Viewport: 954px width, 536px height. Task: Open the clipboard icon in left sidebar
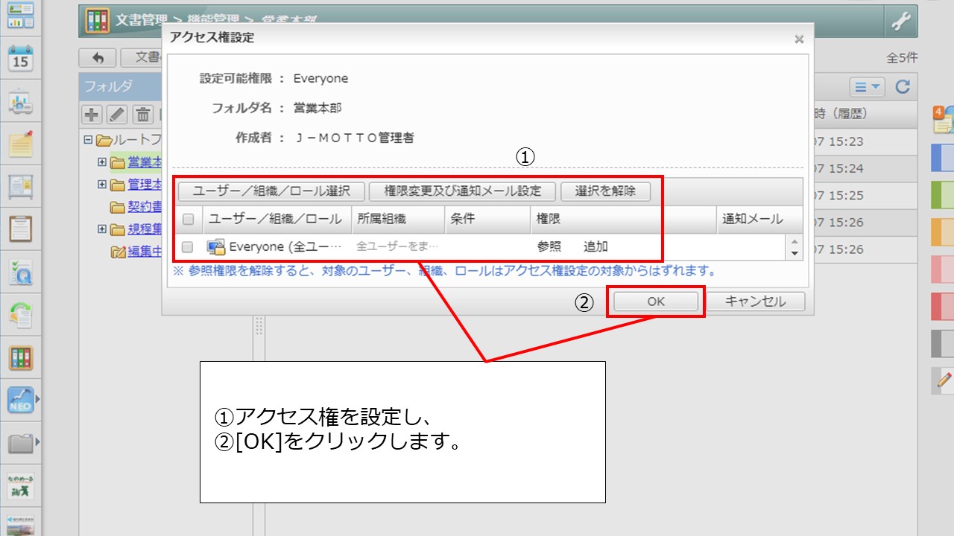point(21,229)
